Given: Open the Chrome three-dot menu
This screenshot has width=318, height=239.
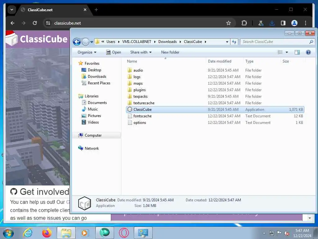Looking at the screenshot, I should (306, 23).
